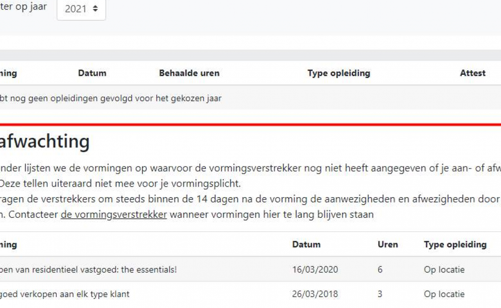This screenshot has width=501, height=308.
Task: Open the 2021 year filter dropdown
Action: [81, 9]
